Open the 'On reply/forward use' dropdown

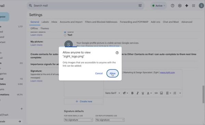[x=110, y=120]
